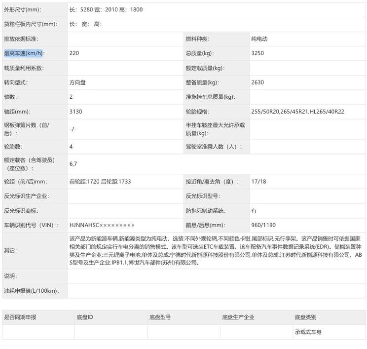Click the tire spec 255/50R20,265/45R21,HL265/40R22
Viewport: 367px width, 349px height.
298,112
